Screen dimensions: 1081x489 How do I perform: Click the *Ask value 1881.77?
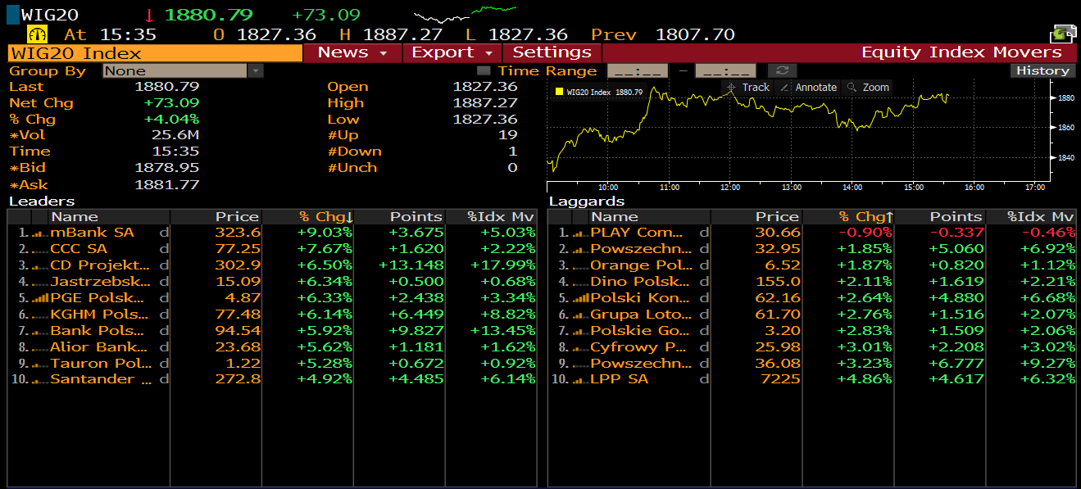click(167, 185)
